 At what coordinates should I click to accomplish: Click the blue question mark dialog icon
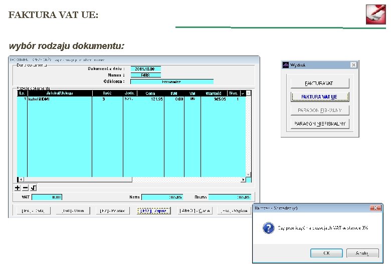pyautogui.click(x=268, y=227)
